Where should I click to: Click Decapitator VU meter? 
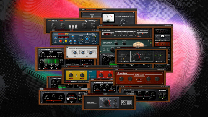(108, 18)
